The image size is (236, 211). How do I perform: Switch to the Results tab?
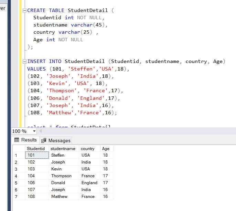(x=25, y=140)
